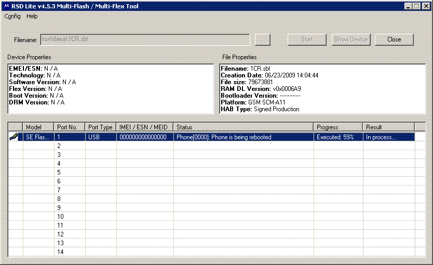Open the Config menu
The image size is (433, 265).
coord(12,16)
